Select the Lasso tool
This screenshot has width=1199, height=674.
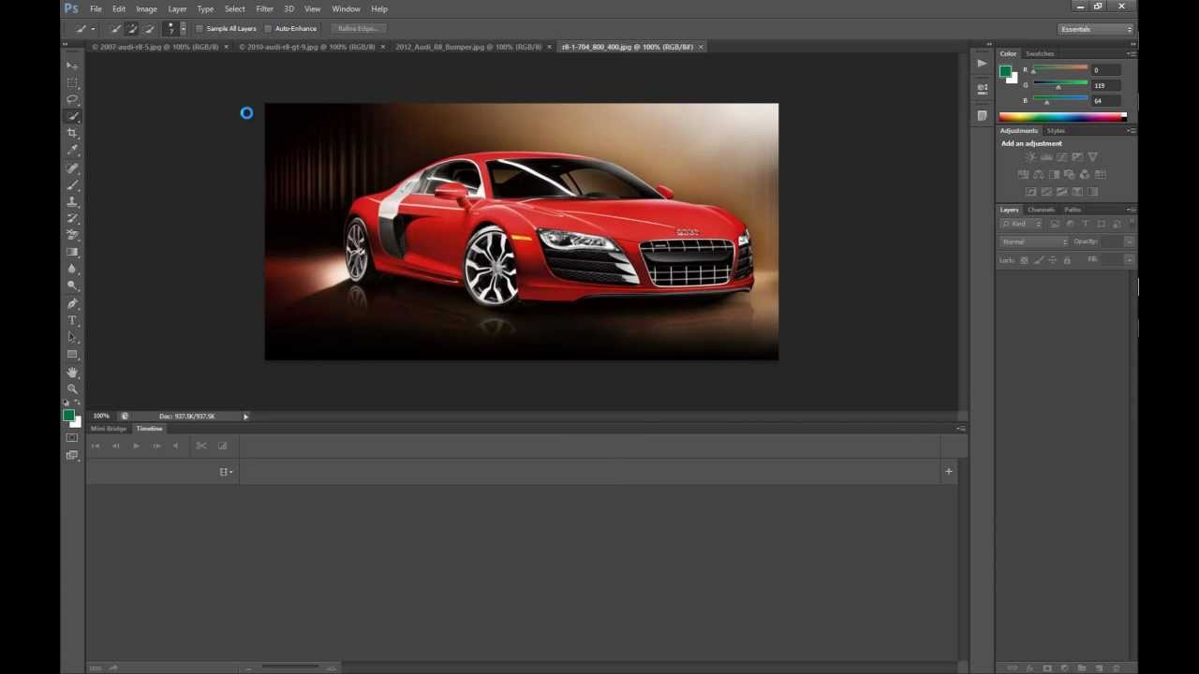tap(72, 99)
